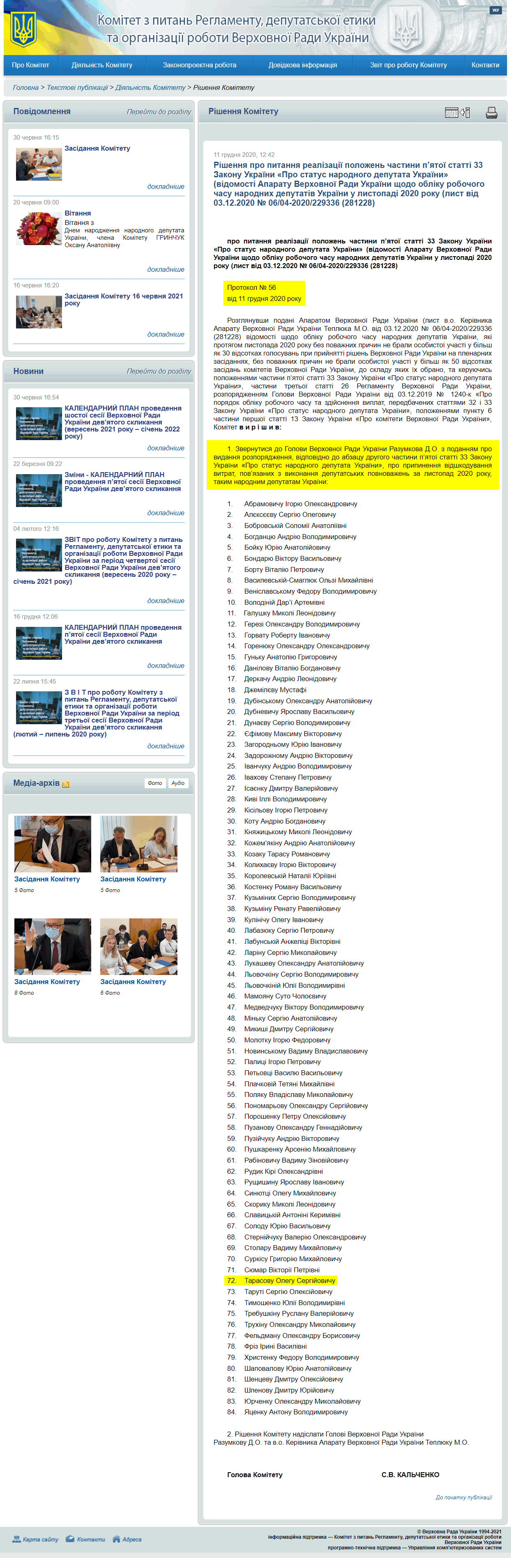Click news thumbnail dated 04 лютого
Viewport: 511px width, 1558px height.
pyautogui.click(x=39, y=555)
